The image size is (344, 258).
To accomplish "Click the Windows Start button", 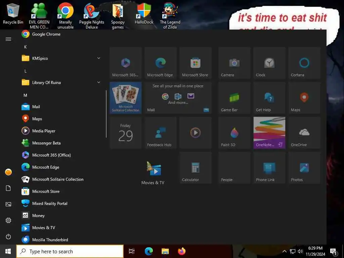I will 8,251.
